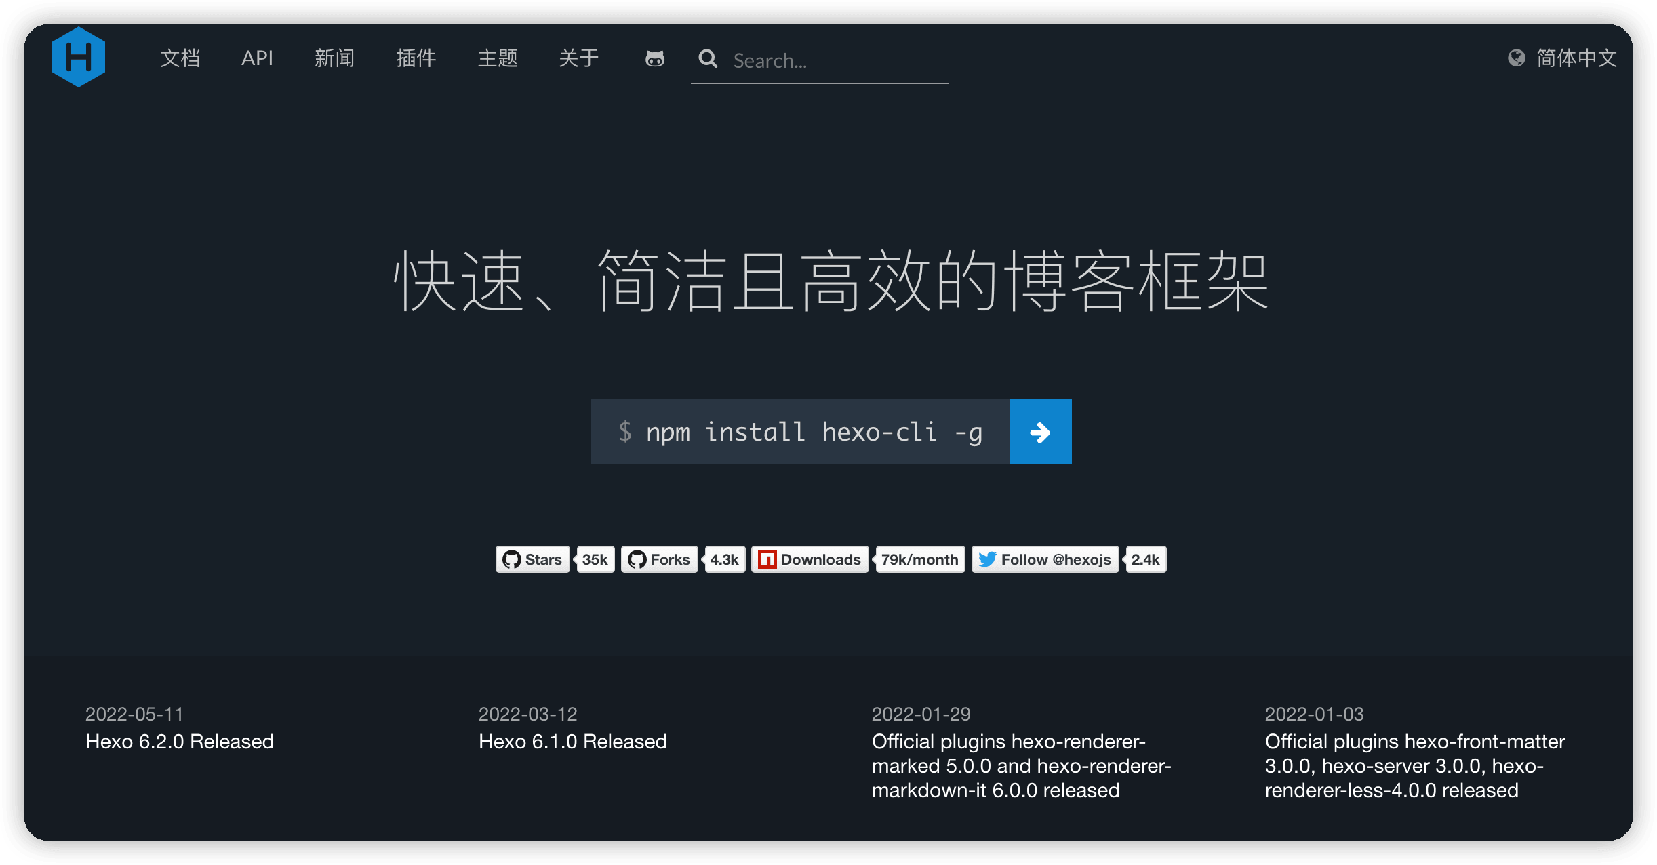Click the 79k/month downloads count

(x=920, y=559)
